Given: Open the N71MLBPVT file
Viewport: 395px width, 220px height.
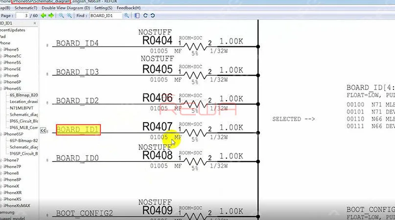Looking at the screenshot, I should [x=22, y=108].
